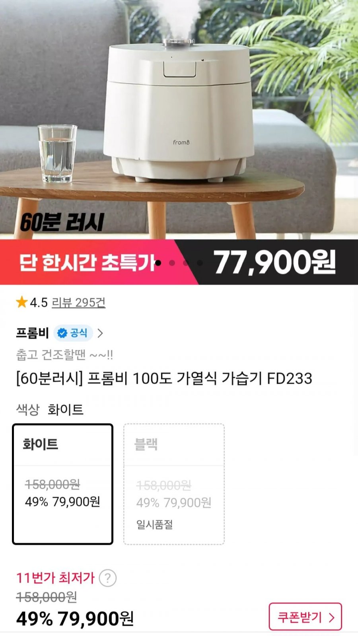Select the last carousel indicator dot
The width and height of the screenshot is (358, 636).
click(200, 263)
